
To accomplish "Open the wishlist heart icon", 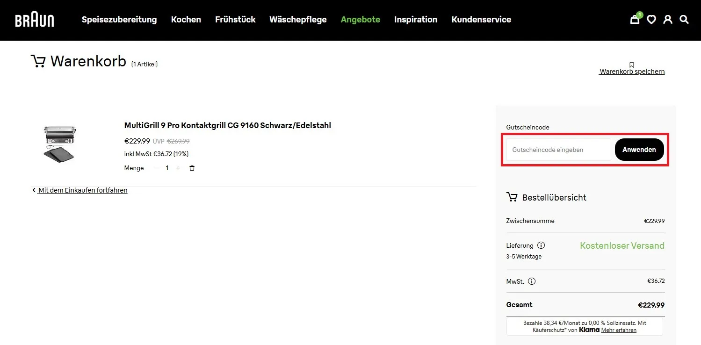I will tap(651, 20).
